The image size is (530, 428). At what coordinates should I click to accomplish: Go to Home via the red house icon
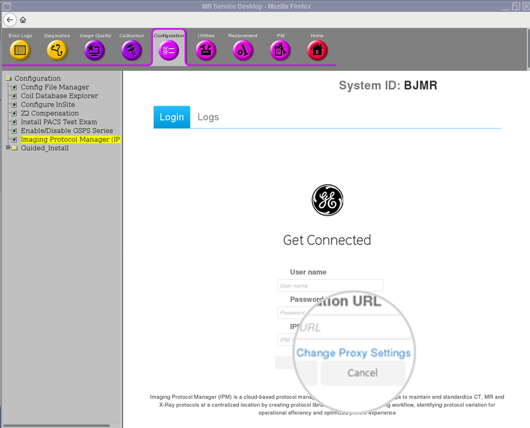pyautogui.click(x=317, y=50)
